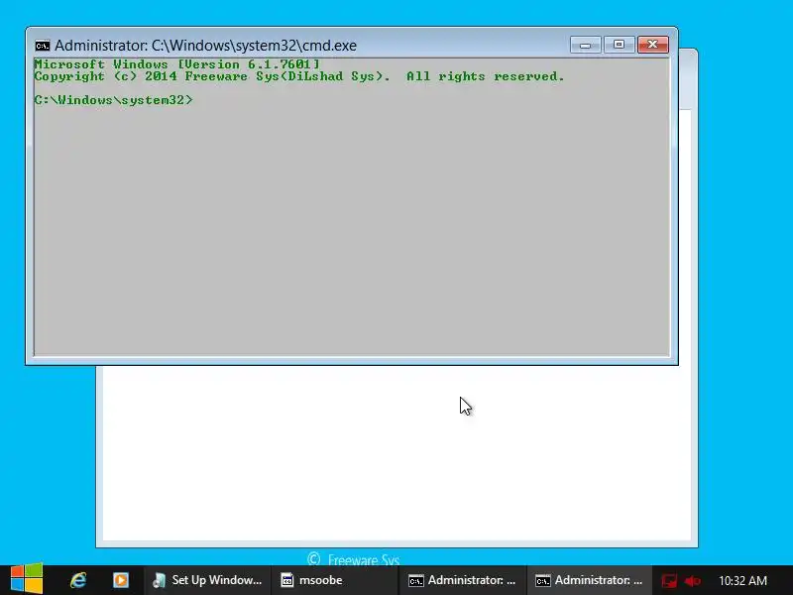Launch Internet Explorer from the taskbar
This screenshot has height=595, width=793.
coord(78,580)
